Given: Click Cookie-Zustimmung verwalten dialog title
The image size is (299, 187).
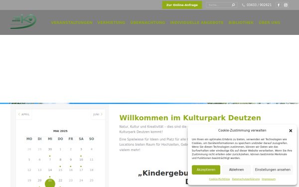Looking at the screenshot, I should pos(242,131).
